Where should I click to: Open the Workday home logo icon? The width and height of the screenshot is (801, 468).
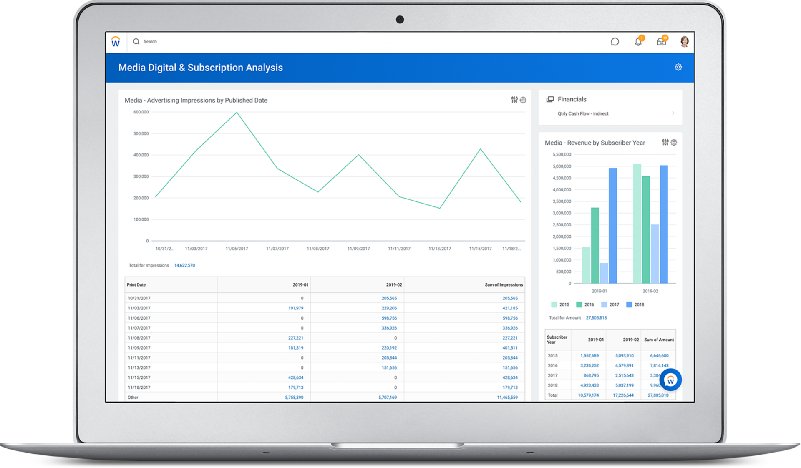(x=116, y=41)
